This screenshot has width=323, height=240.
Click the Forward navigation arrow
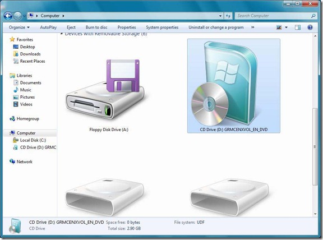[x=17, y=16]
